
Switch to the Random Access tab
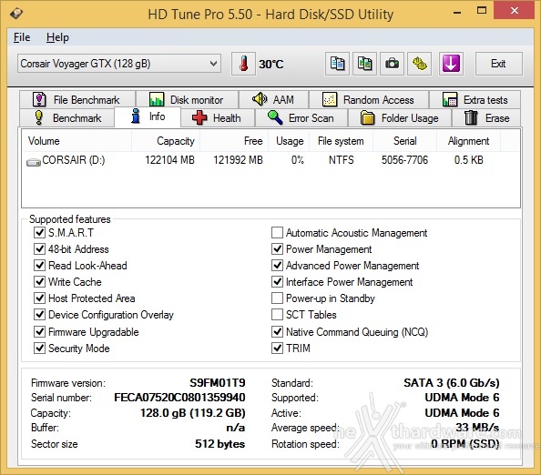[369, 99]
